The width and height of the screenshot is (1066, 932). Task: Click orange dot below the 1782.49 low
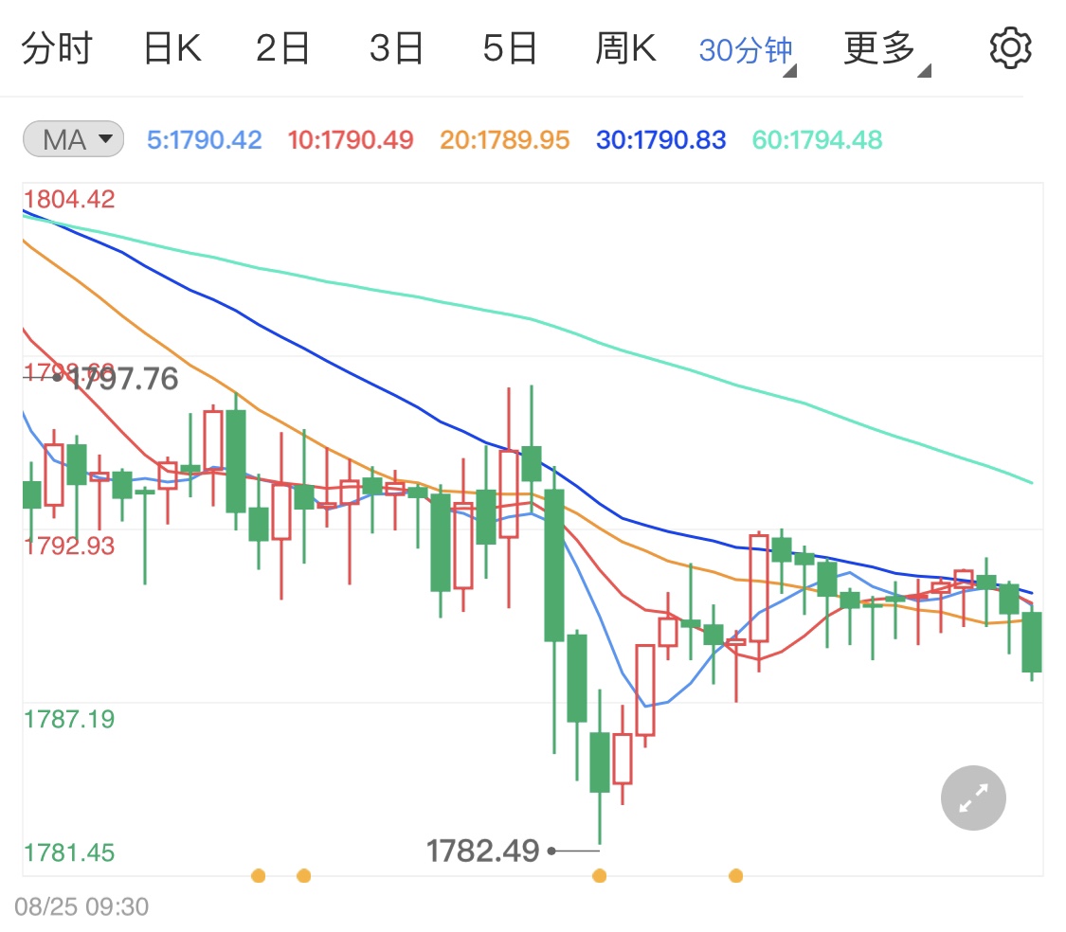(600, 875)
